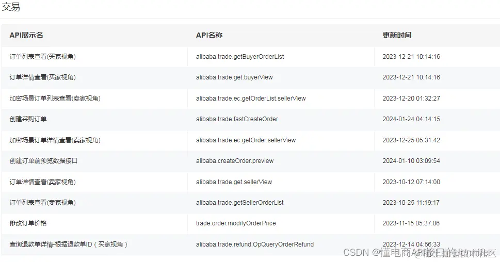Click alibaba.createOrder.preview API name
The image size is (500, 262).
point(235,161)
